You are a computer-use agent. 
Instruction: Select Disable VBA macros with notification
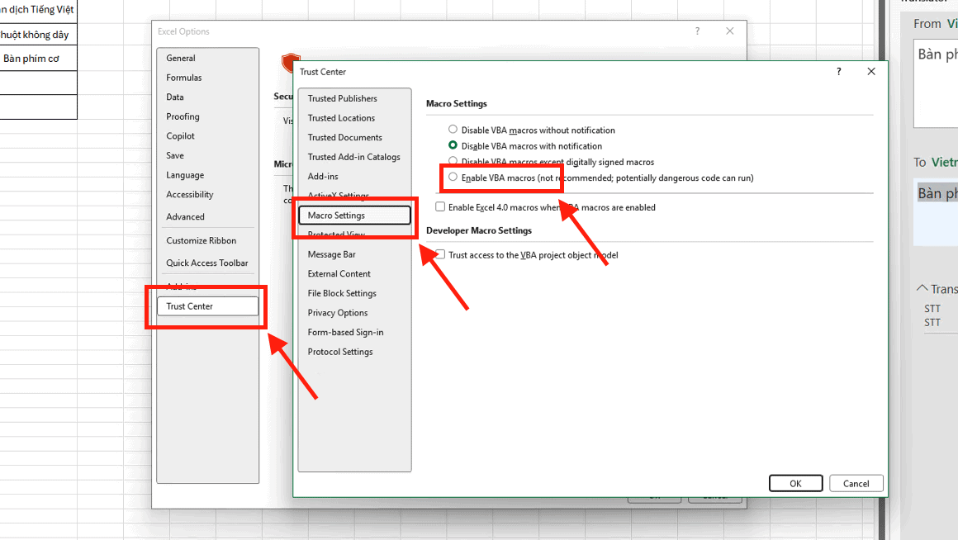pos(453,145)
